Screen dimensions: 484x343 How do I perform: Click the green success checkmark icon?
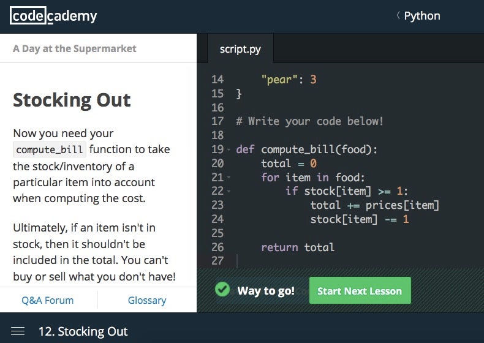[x=222, y=290]
